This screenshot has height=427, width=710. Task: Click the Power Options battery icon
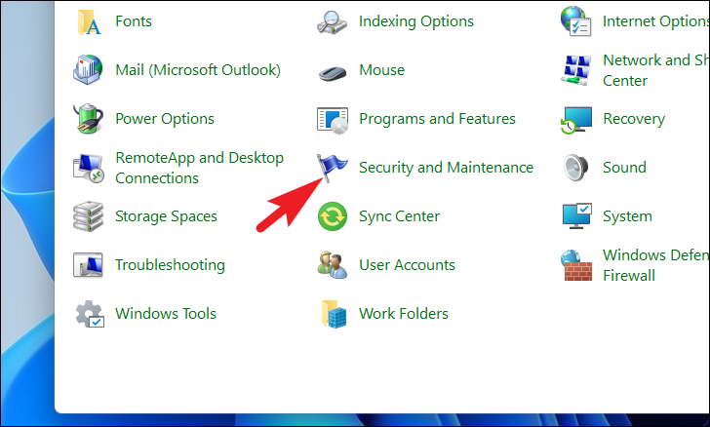89,119
